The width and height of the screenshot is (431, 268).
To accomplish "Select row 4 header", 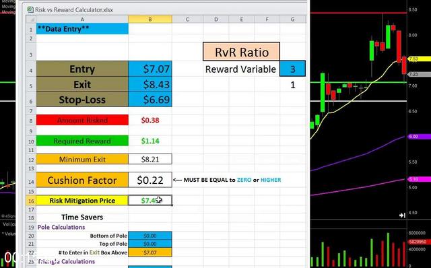I will [31, 69].
